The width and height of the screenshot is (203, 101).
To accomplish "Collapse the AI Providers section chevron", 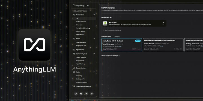I will 94,15.
